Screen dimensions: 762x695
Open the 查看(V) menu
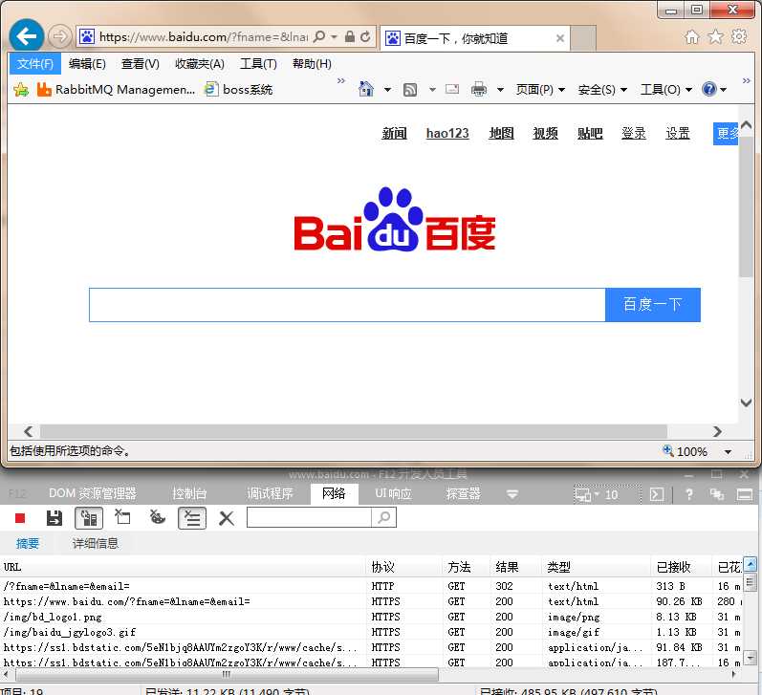(140, 64)
